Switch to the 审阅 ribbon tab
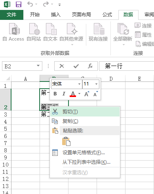Screen dimensions: 154x194 tap(149, 15)
